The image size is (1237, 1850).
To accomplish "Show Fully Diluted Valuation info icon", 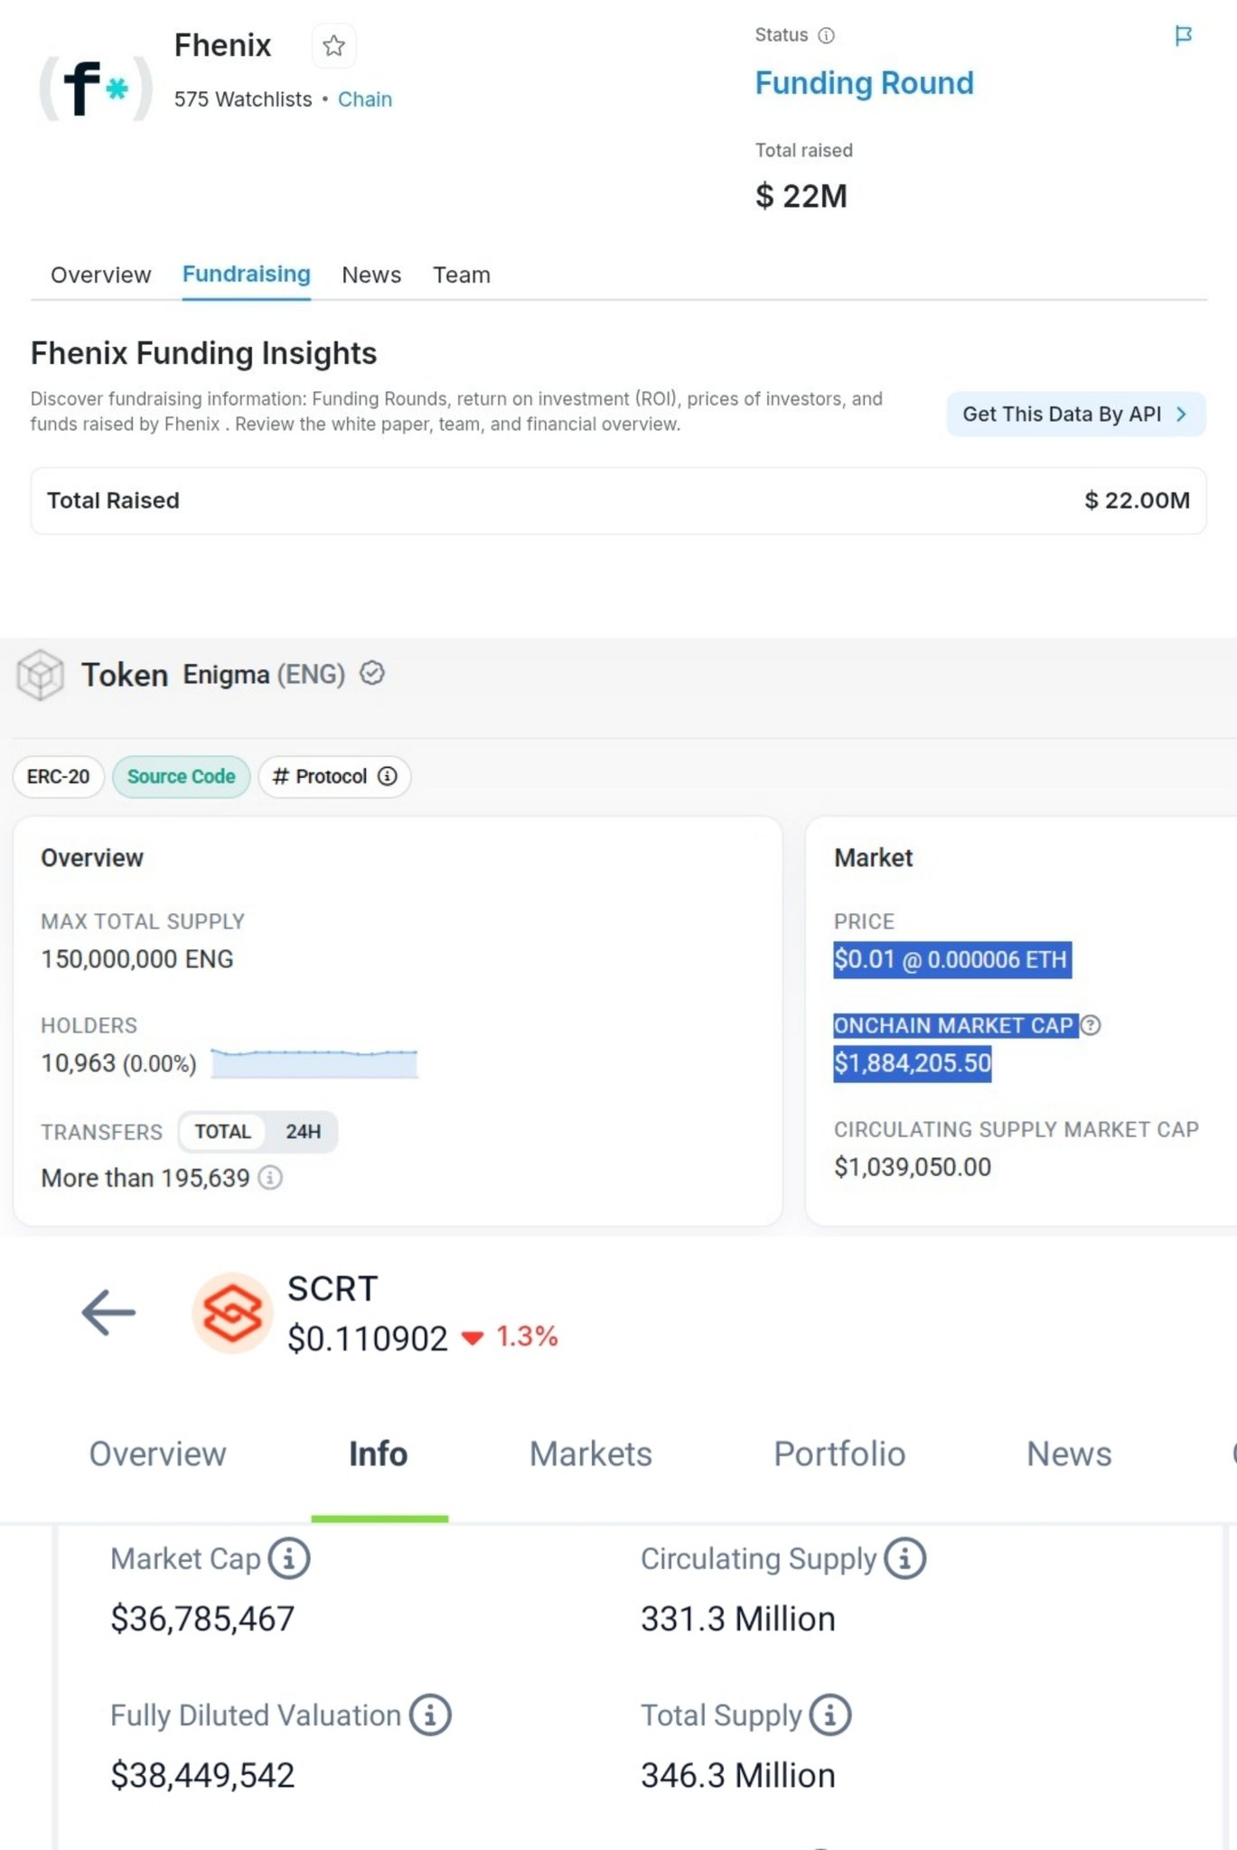I will click(x=430, y=1715).
